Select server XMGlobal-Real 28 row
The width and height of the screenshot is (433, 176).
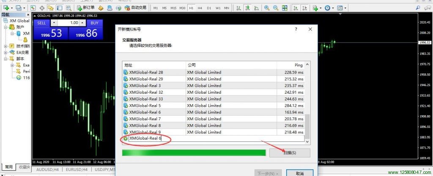point(214,72)
